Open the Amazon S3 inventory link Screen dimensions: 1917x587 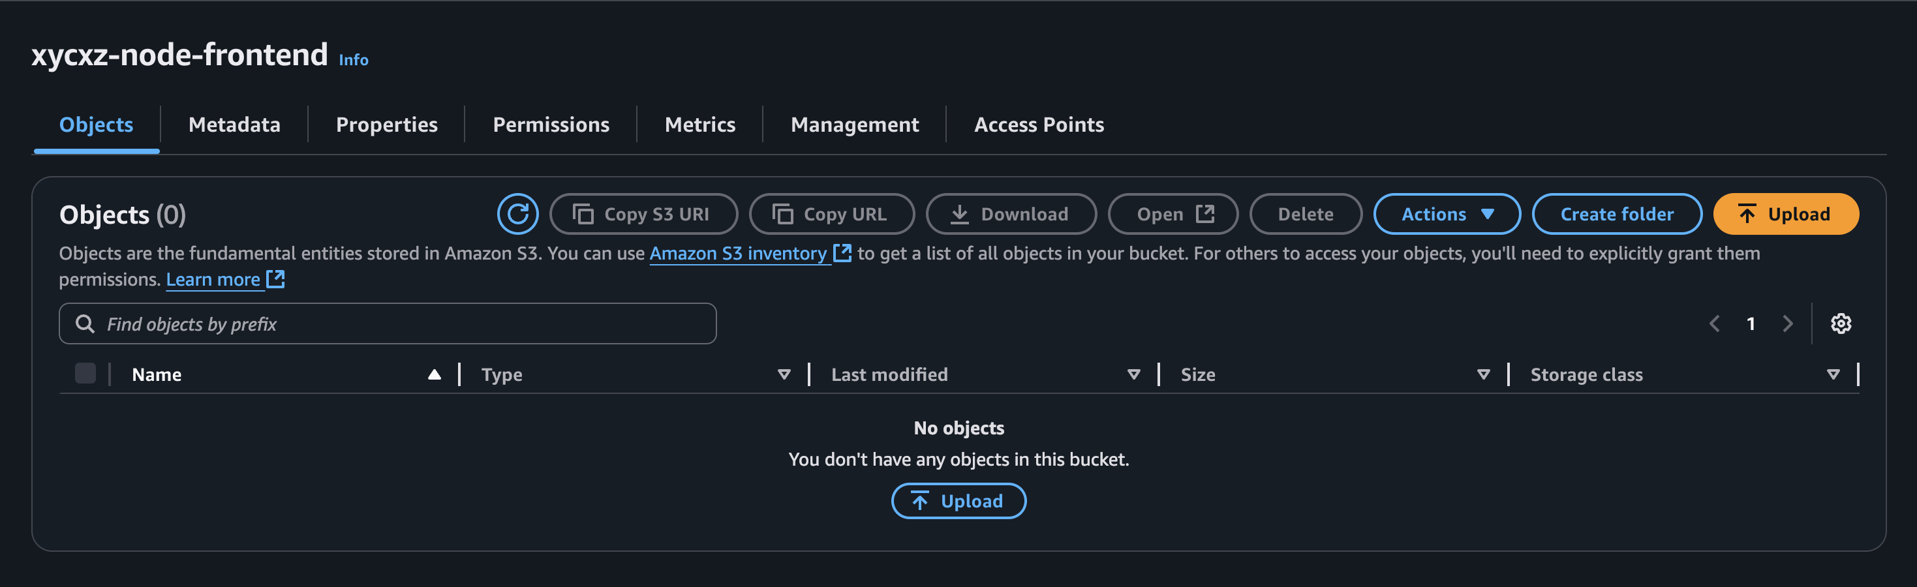point(737,254)
